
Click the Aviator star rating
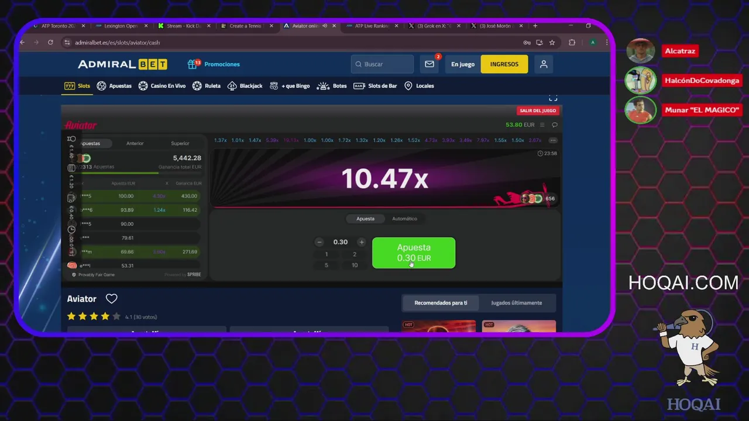point(93,316)
